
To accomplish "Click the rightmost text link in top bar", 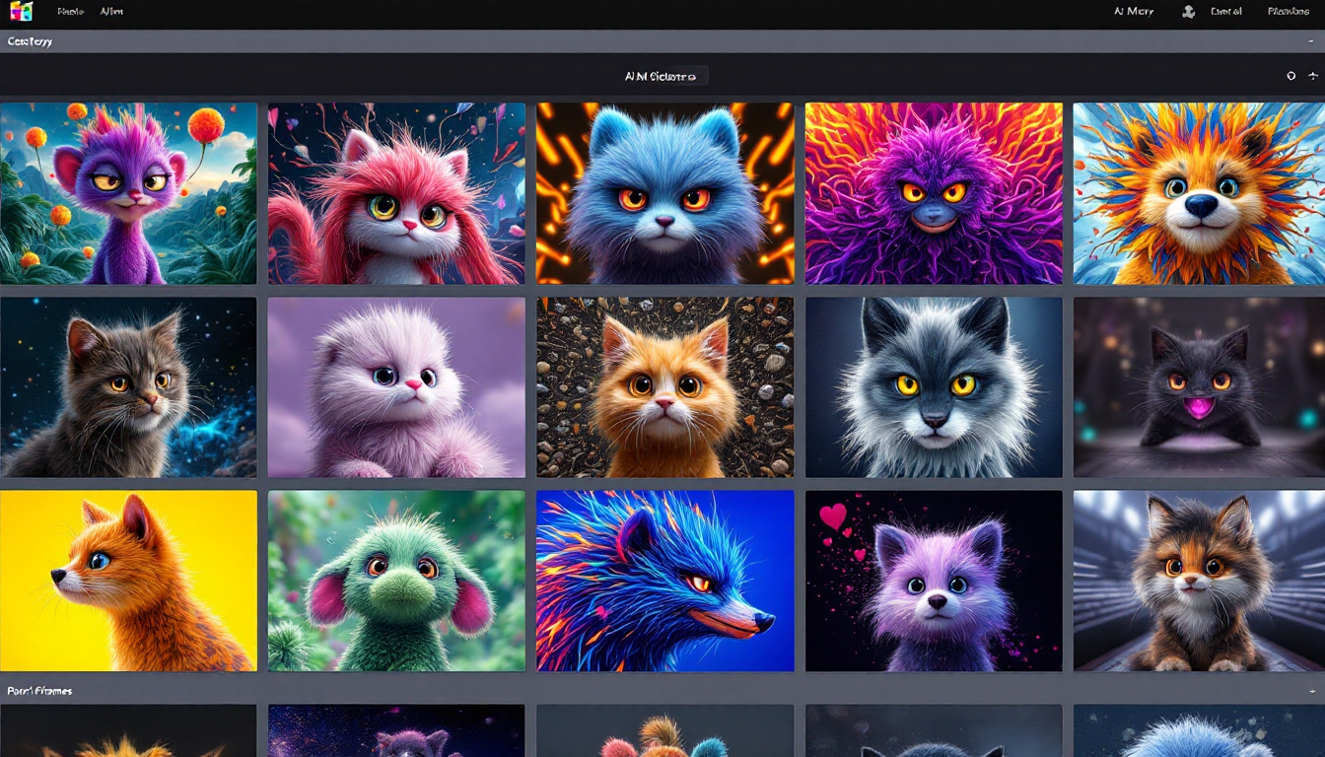I will [1288, 12].
